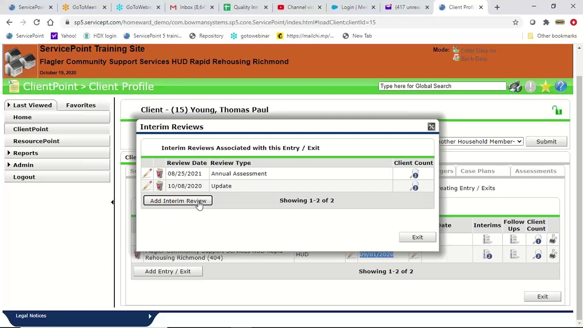Screen dimensions: 583x328
Task: View client count icon showing 3 in entry table
Action: 537,255
